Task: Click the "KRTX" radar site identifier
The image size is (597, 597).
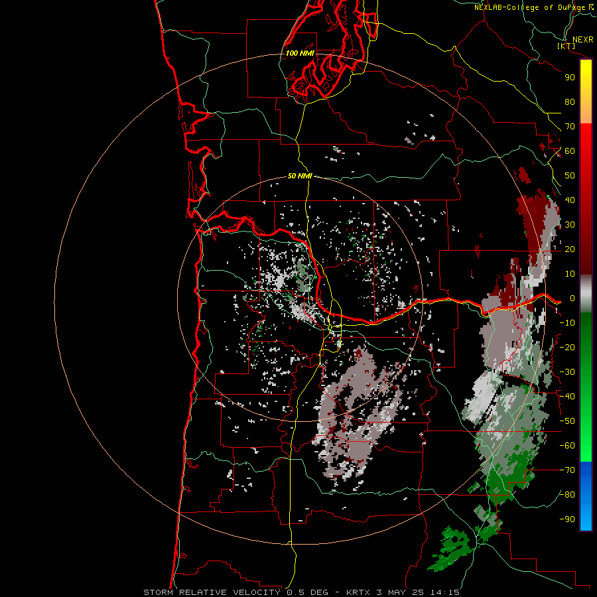Action: [x=359, y=592]
